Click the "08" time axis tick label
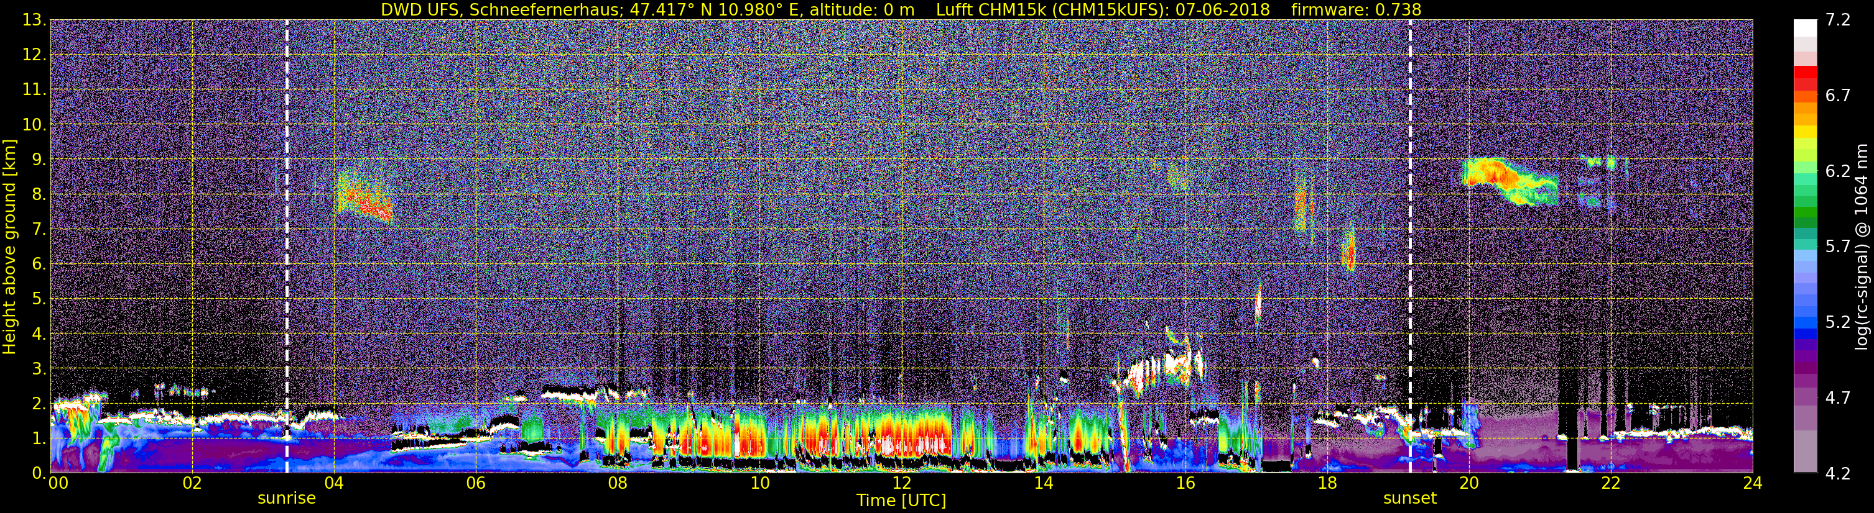This screenshot has height=513, width=1874. point(618,484)
